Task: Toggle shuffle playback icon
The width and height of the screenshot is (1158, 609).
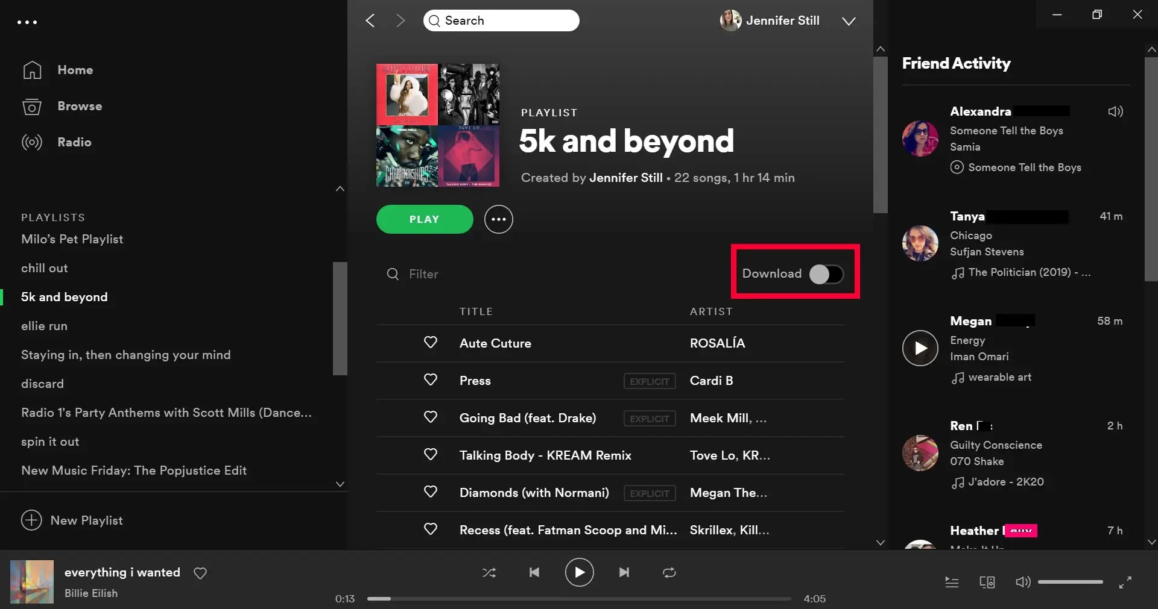Action: (489, 573)
